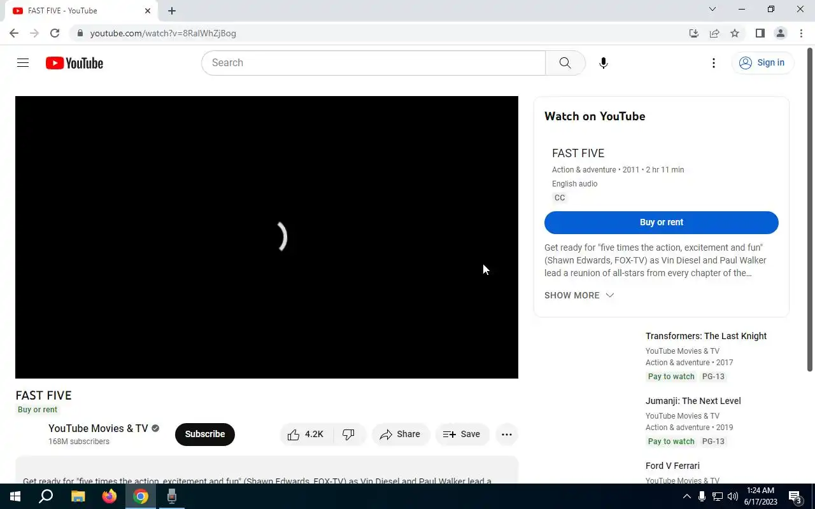Click tray microphone icon
815x509 pixels.
pos(702,496)
